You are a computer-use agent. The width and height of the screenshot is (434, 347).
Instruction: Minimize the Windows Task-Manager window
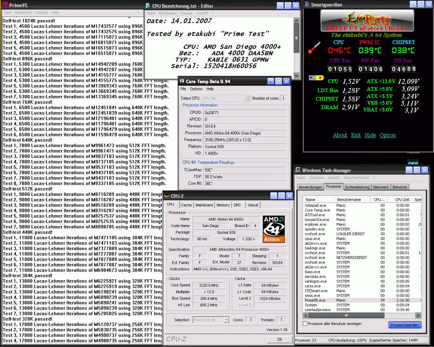409,170
